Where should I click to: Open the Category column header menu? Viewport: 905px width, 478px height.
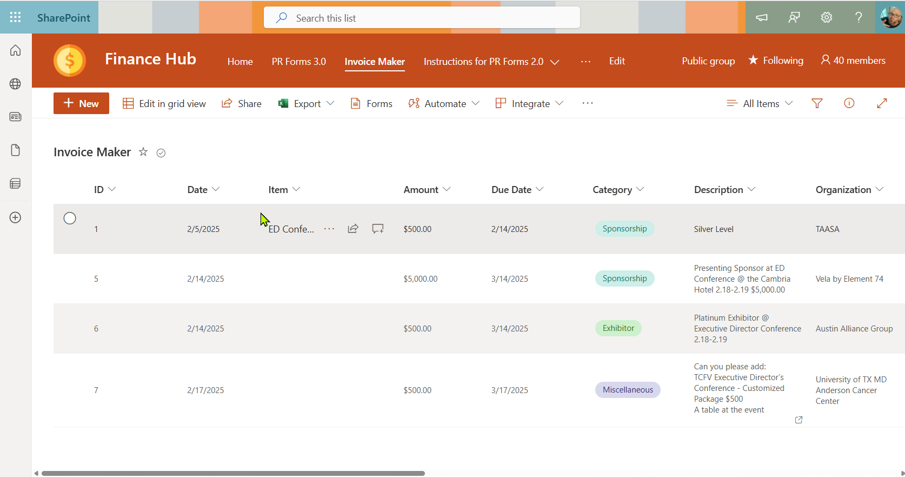click(x=618, y=189)
